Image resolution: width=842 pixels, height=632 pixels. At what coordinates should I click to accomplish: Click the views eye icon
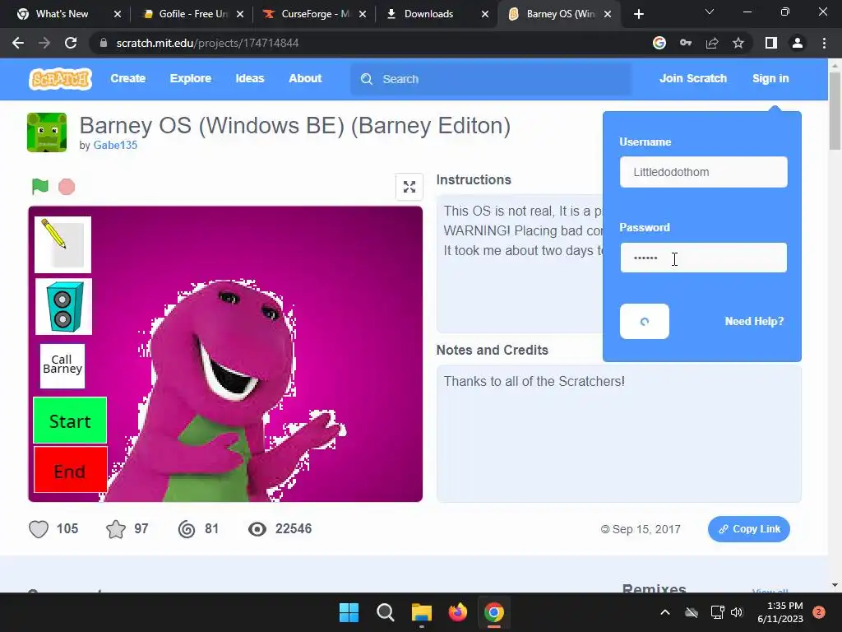(x=257, y=529)
